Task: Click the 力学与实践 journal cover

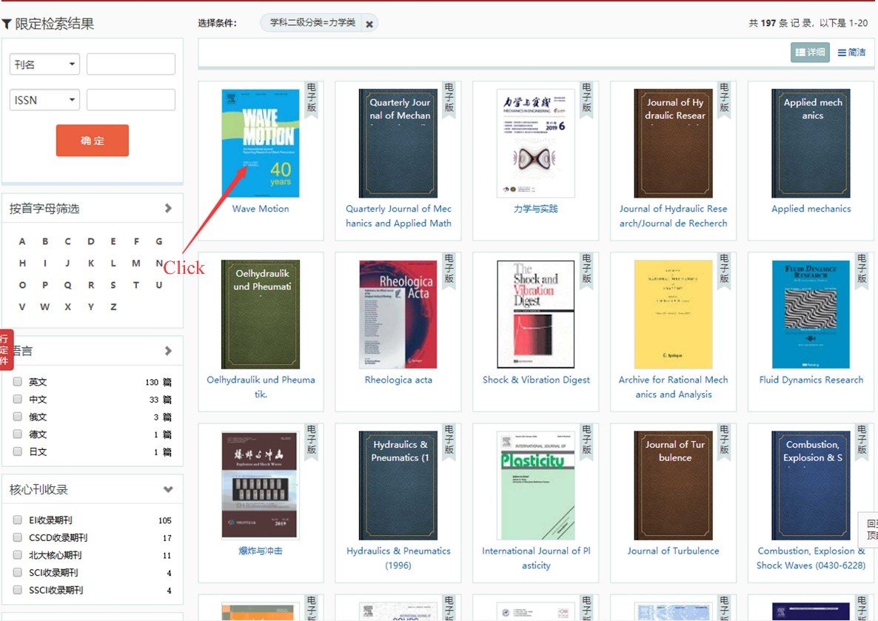Action: (x=535, y=143)
